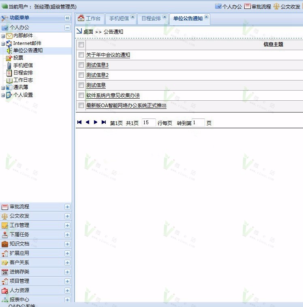Expand the 通讯簿 tree node

[3, 88]
